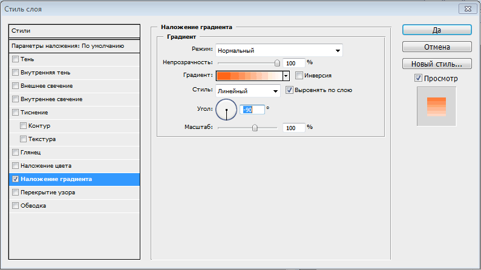Click the Непрозрачность slider handle
The image size is (481, 270).
[277, 63]
